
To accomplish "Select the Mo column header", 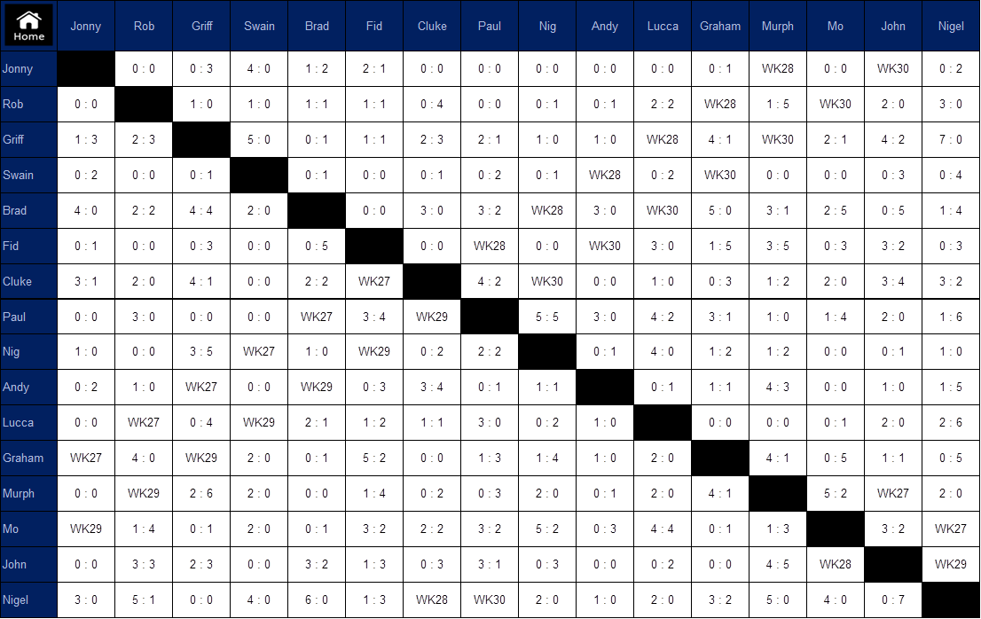I will pyautogui.click(x=836, y=26).
